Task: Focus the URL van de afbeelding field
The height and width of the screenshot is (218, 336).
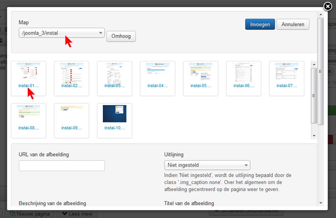Action: [x=62, y=166]
